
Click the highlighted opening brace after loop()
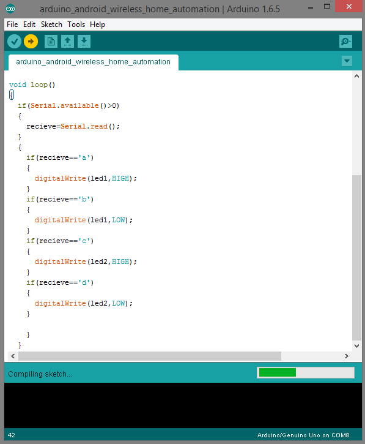12,95
